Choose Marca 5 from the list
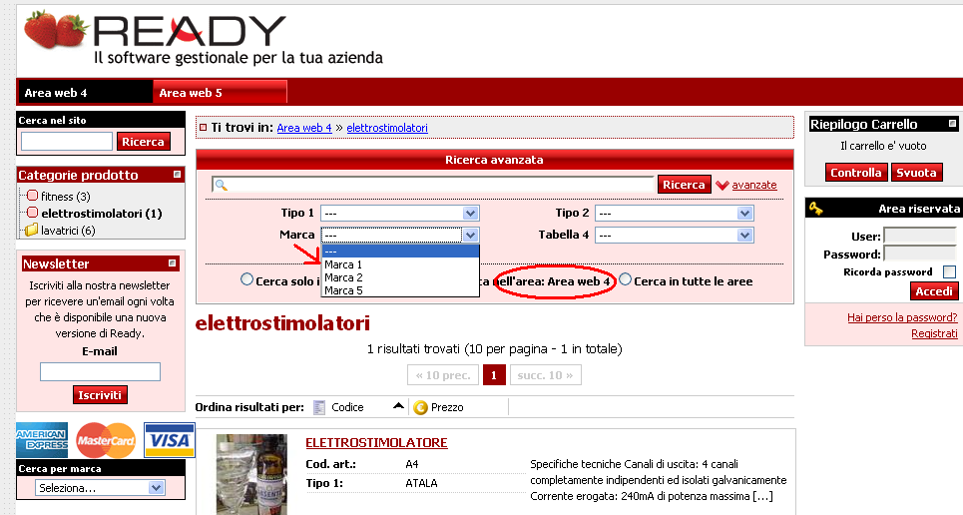 coord(400,290)
